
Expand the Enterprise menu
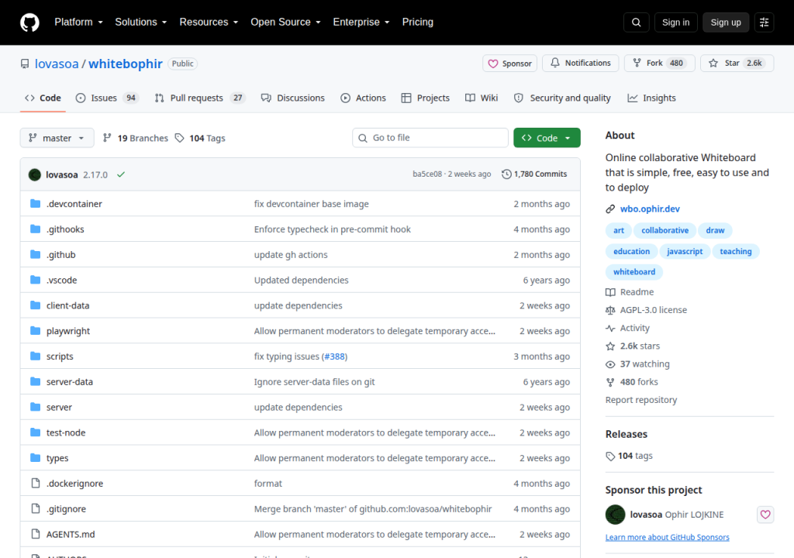[x=361, y=22]
